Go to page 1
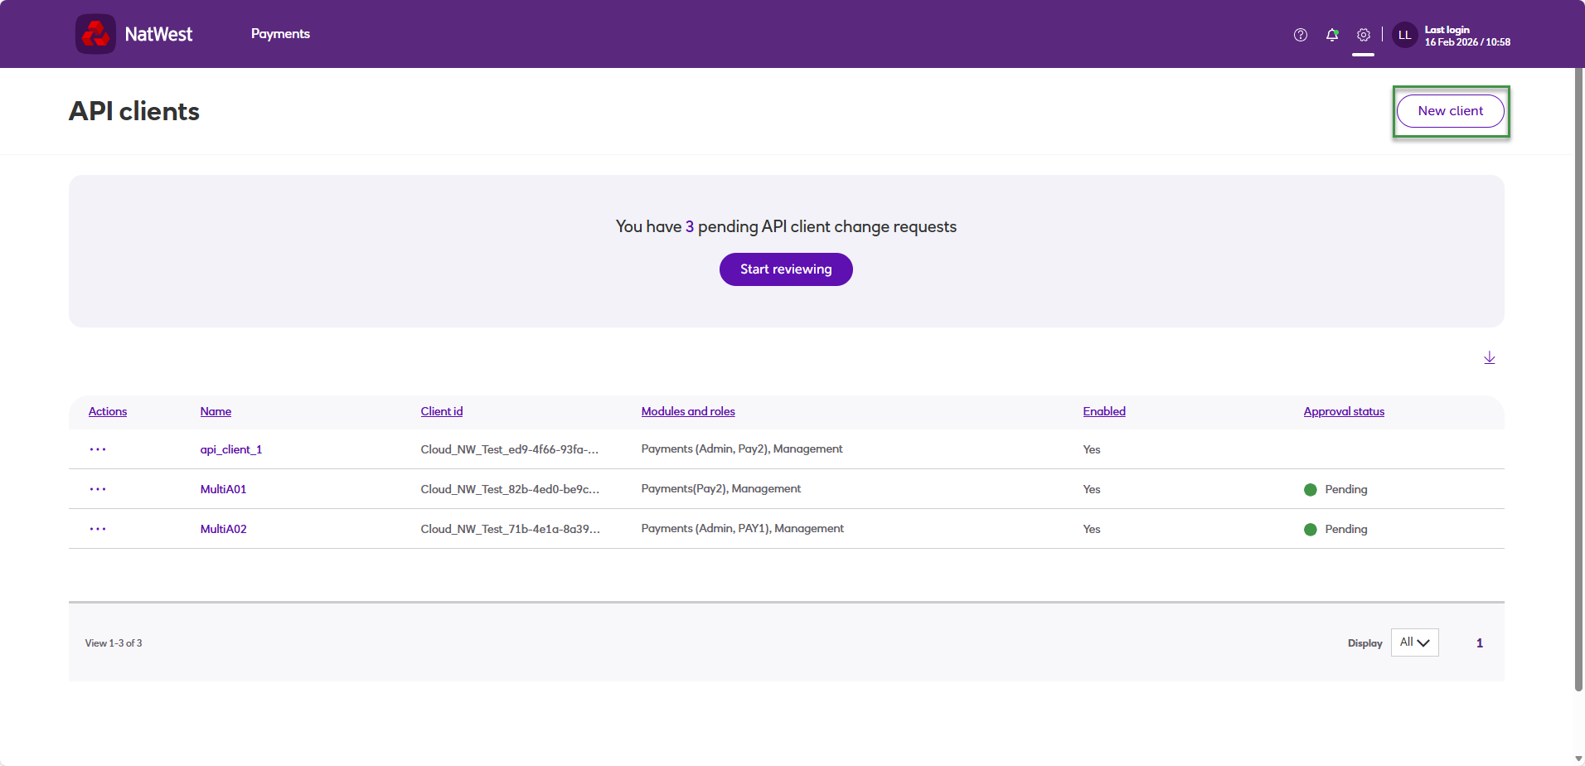The image size is (1585, 766). point(1480,643)
